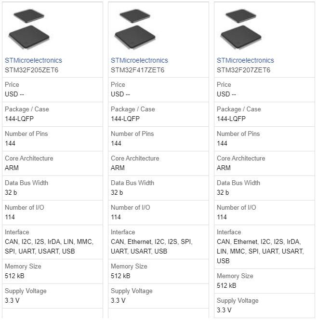Click STMicroelectronics link above STM32F417ZET6

coord(139,60)
